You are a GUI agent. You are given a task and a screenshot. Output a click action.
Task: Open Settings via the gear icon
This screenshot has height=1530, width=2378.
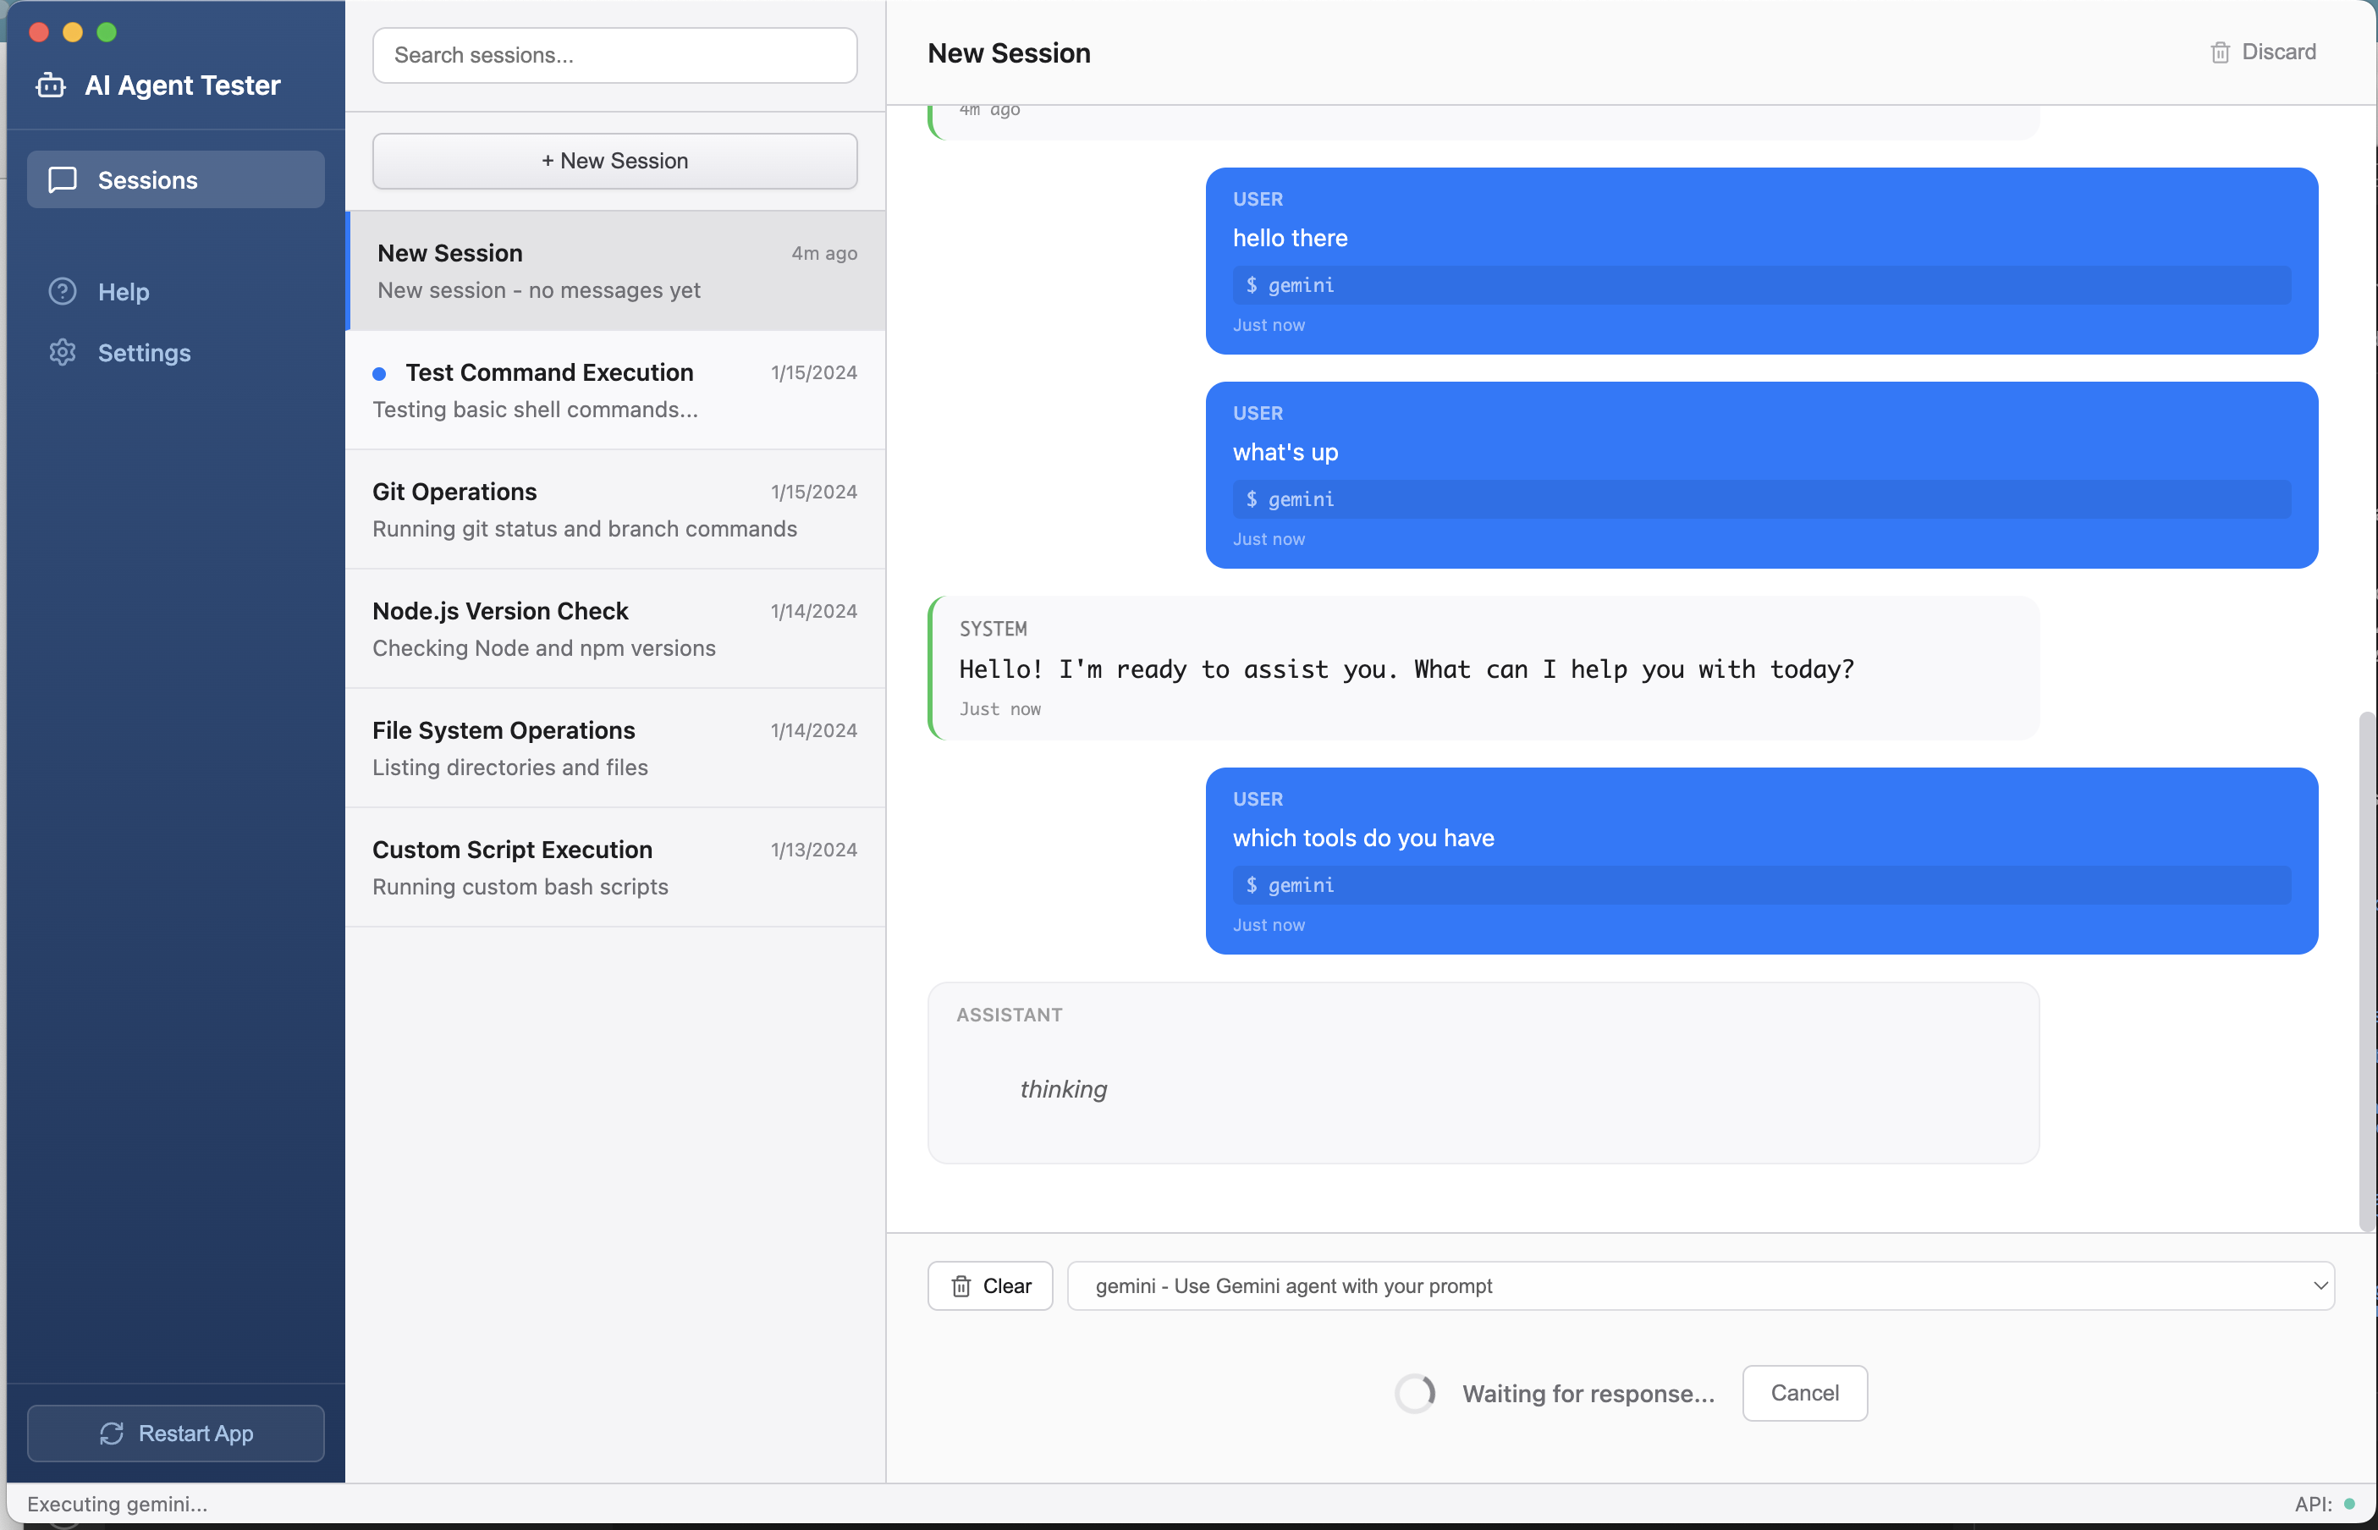click(62, 353)
